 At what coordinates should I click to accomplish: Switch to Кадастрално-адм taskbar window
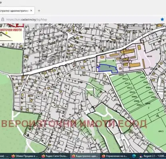pyautogui.click(x=85, y=156)
